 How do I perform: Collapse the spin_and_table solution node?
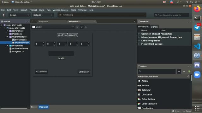click(x=1, y=25)
